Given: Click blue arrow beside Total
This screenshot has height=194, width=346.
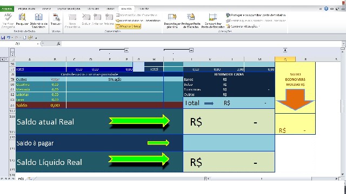Looking at the screenshot, I should pos(209,103).
